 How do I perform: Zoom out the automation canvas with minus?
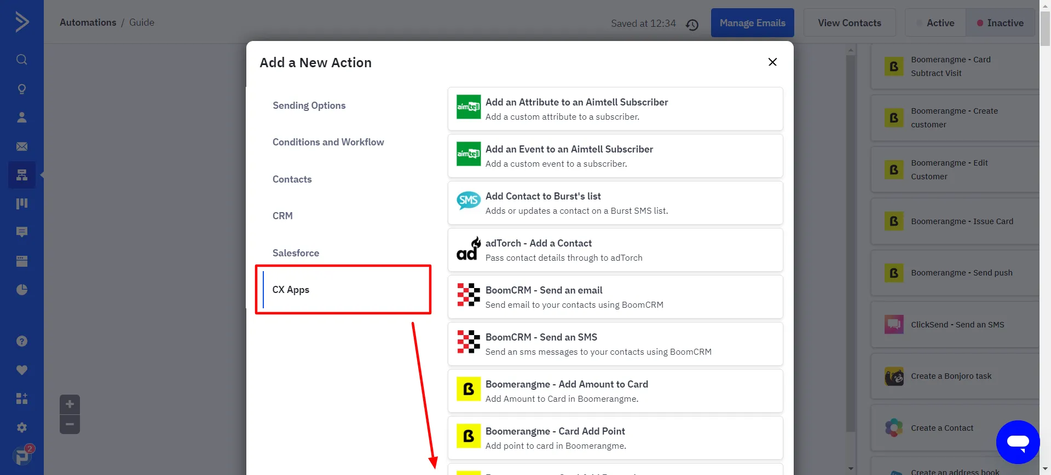tap(70, 424)
